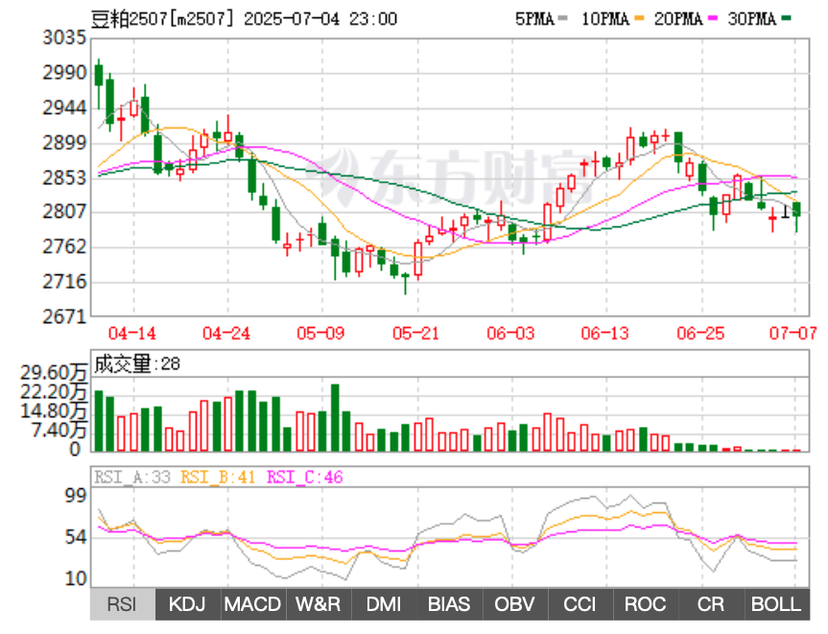Click the RSI_A:33 value label
The width and height of the screenshot is (828, 634).
click(132, 478)
